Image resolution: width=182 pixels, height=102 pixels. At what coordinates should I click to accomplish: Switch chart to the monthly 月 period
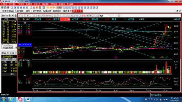(x=57, y=16)
